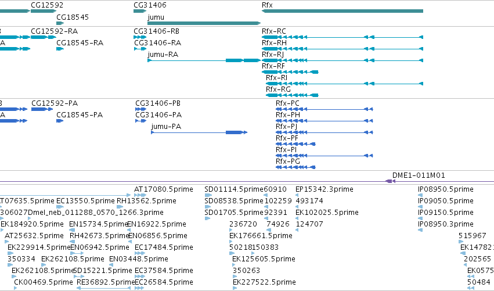The image size is (494, 291).
Task: Select the IP09050.5prime EST
Action: click(x=420, y=207)
